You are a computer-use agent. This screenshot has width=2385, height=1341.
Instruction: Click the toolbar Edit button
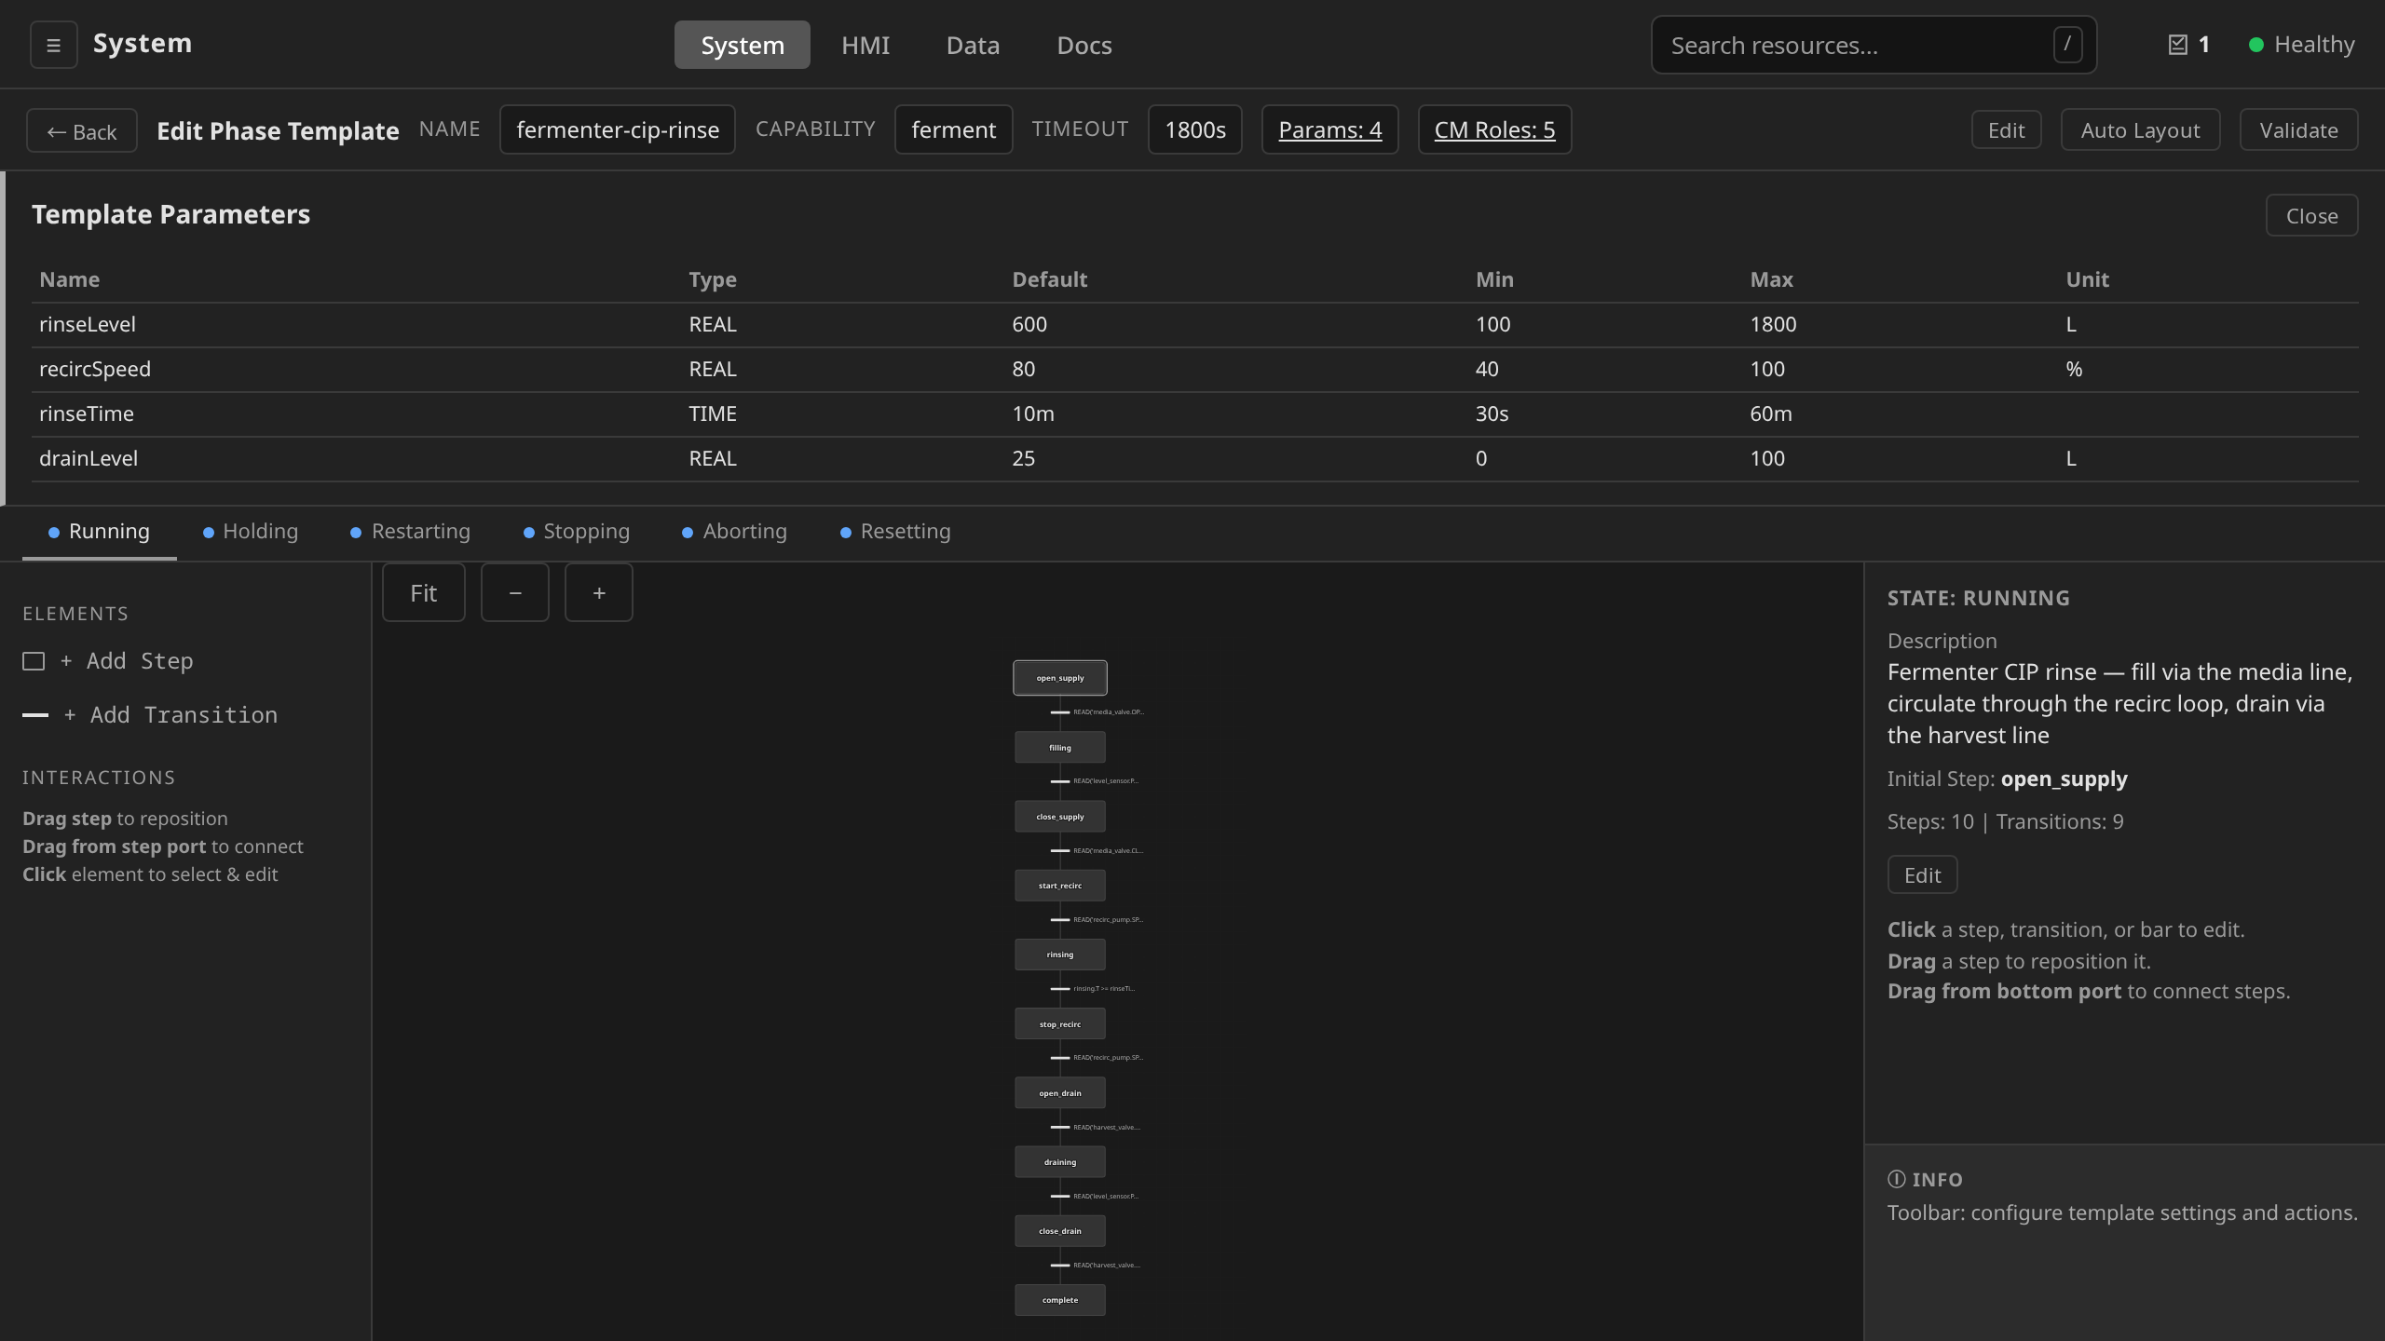(2006, 129)
